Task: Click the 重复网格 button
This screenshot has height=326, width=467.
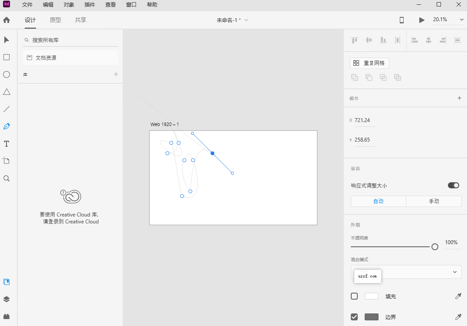Action: (369, 63)
